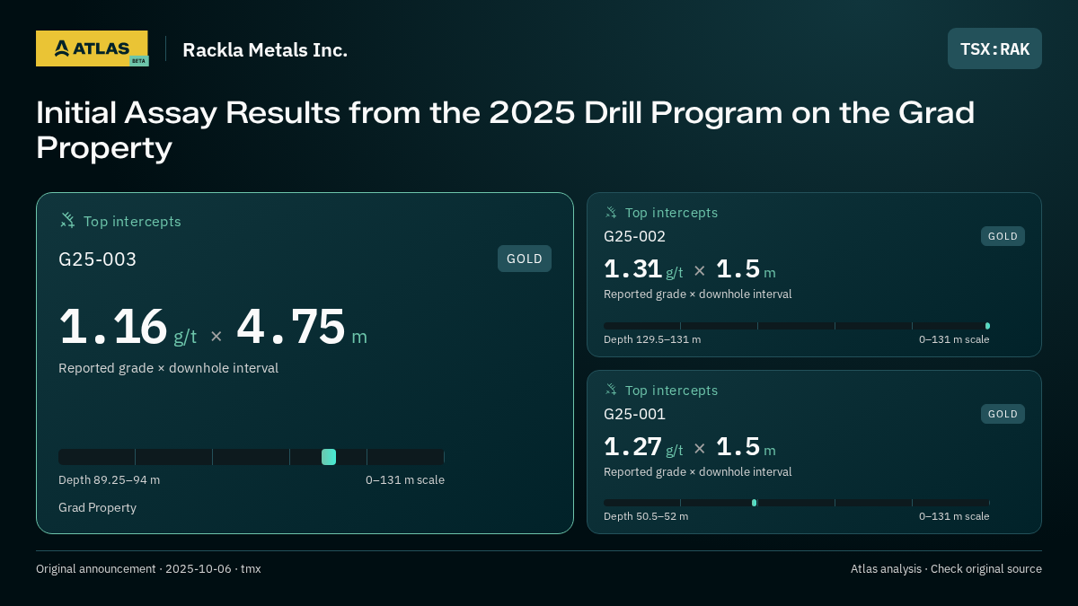
Task: Click 'Top intercepts' label in G25-003 card
Action: [x=132, y=221]
